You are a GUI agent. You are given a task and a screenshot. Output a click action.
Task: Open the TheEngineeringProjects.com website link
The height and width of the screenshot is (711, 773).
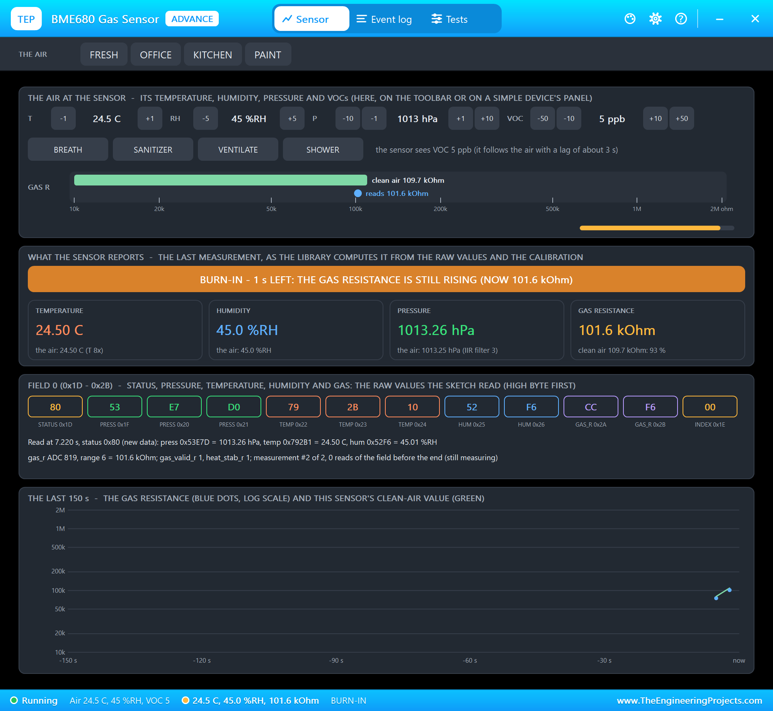pyautogui.click(x=690, y=701)
